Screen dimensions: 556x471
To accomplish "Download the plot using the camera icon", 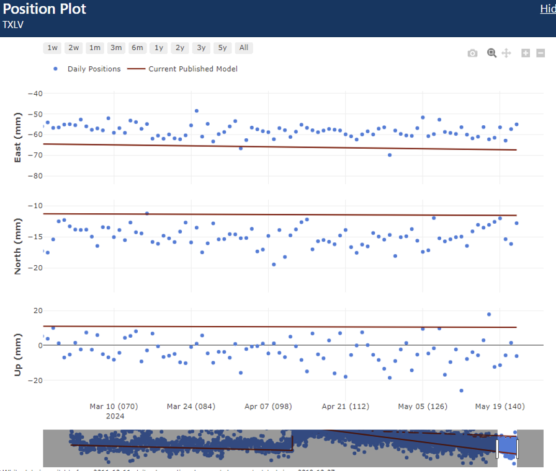I will click(472, 54).
